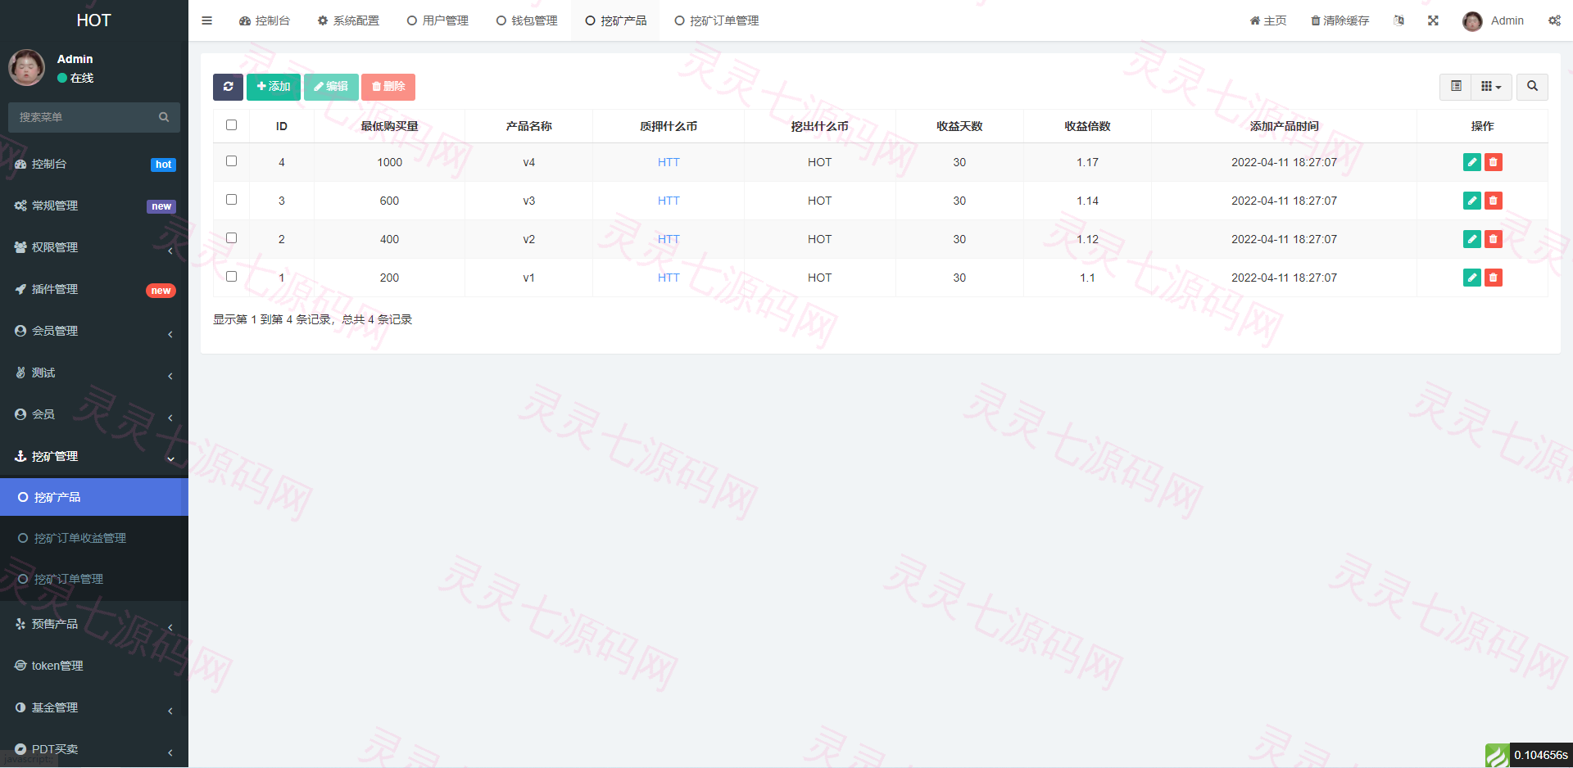Edit product v1 with pencil icon

point(1472,278)
